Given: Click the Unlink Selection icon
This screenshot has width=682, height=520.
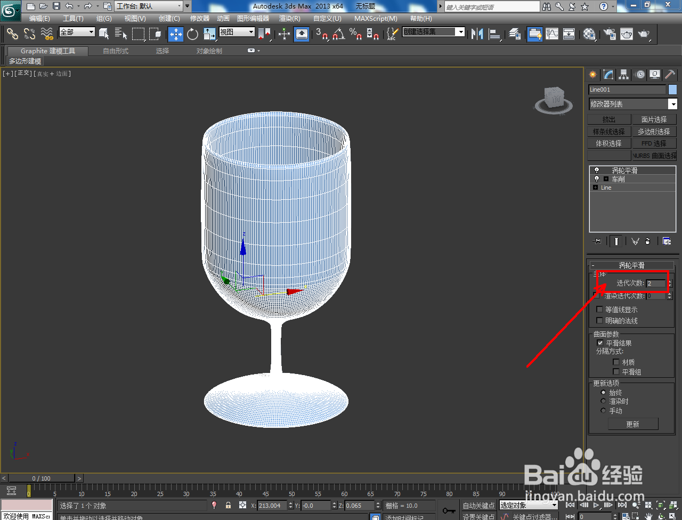Looking at the screenshot, I should [x=29, y=34].
